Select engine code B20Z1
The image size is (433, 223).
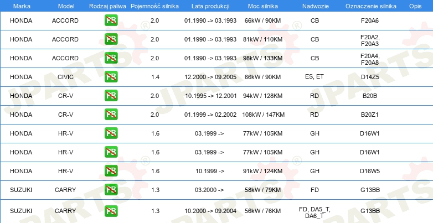click(370, 115)
